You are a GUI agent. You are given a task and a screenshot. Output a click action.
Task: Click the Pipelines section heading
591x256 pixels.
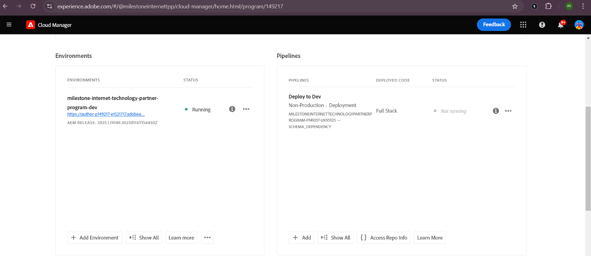pos(288,56)
